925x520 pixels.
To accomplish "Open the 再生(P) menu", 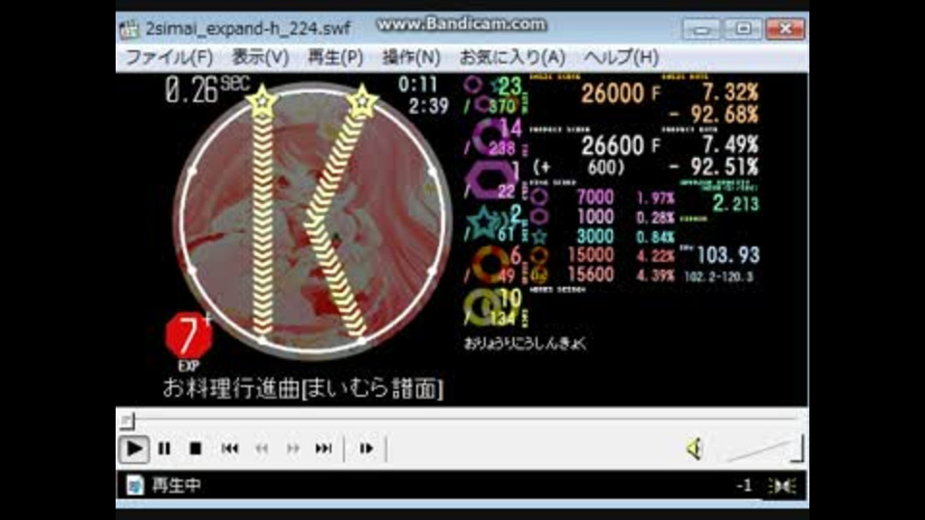I will pyautogui.click(x=335, y=58).
